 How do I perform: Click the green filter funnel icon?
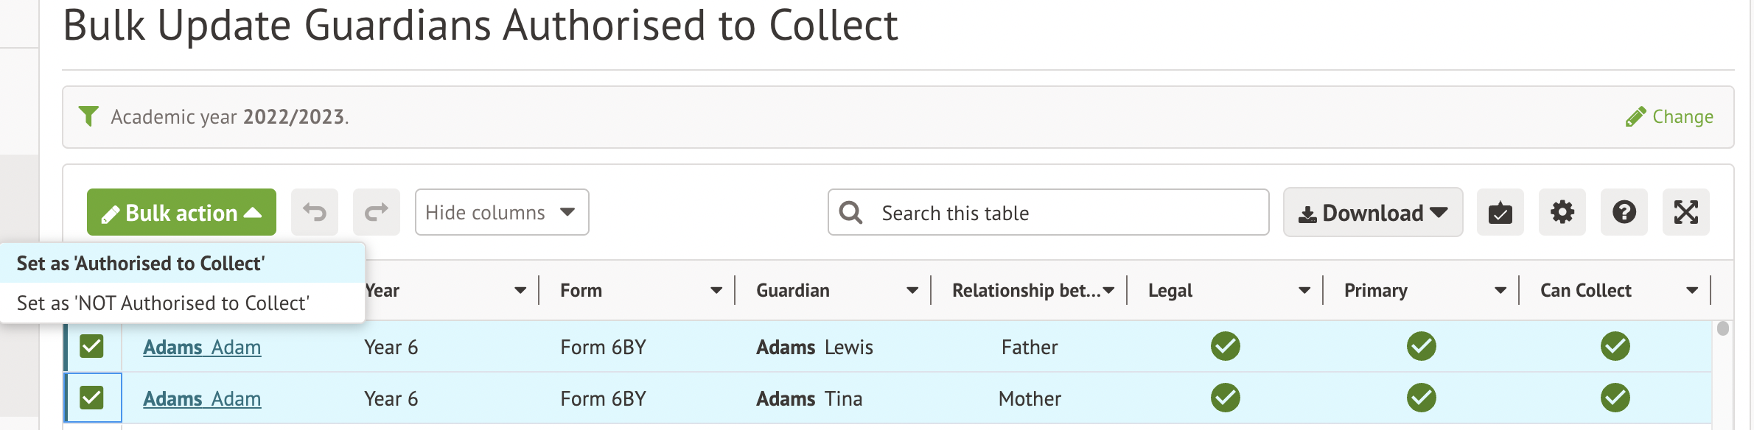[89, 116]
